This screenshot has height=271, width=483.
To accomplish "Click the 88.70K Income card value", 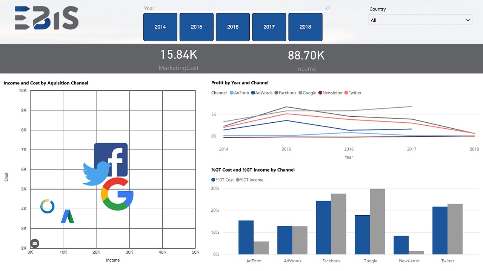I will point(306,55).
